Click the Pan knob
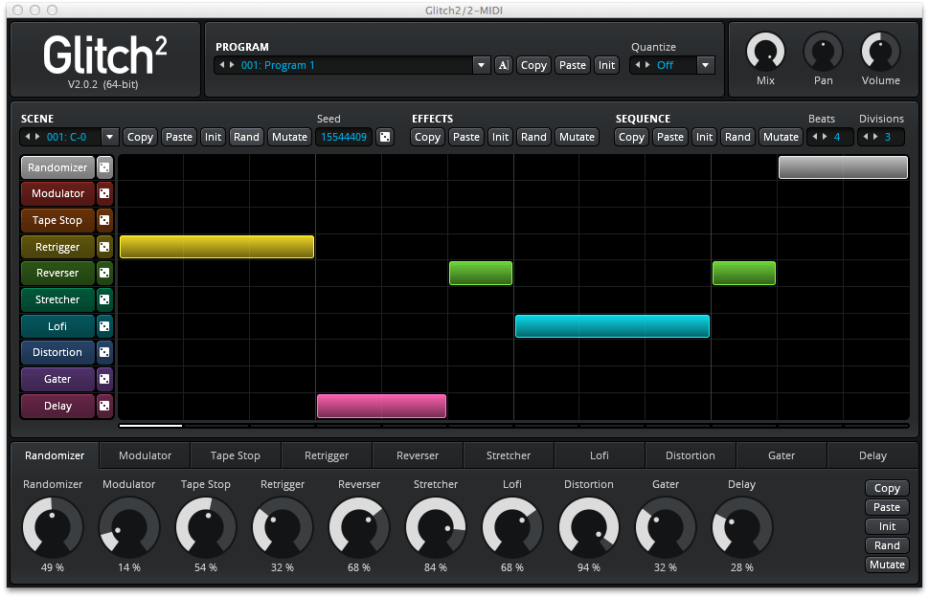 [823, 52]
